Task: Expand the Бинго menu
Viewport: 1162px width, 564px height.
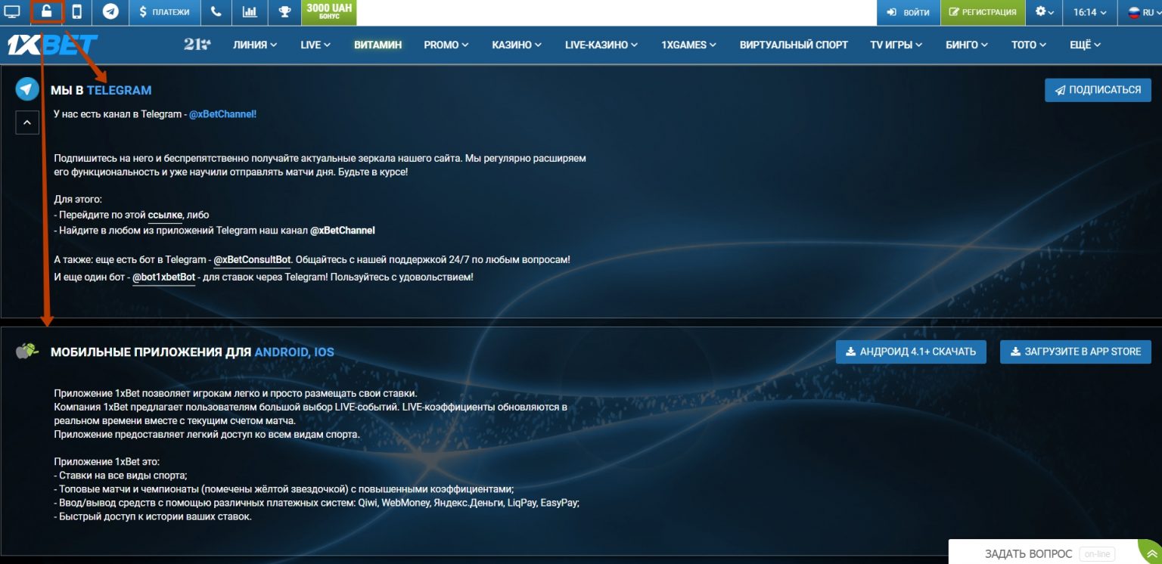Action: [967, 45]
